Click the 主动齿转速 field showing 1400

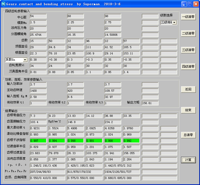pyautogui.click(x=38, y=91)
